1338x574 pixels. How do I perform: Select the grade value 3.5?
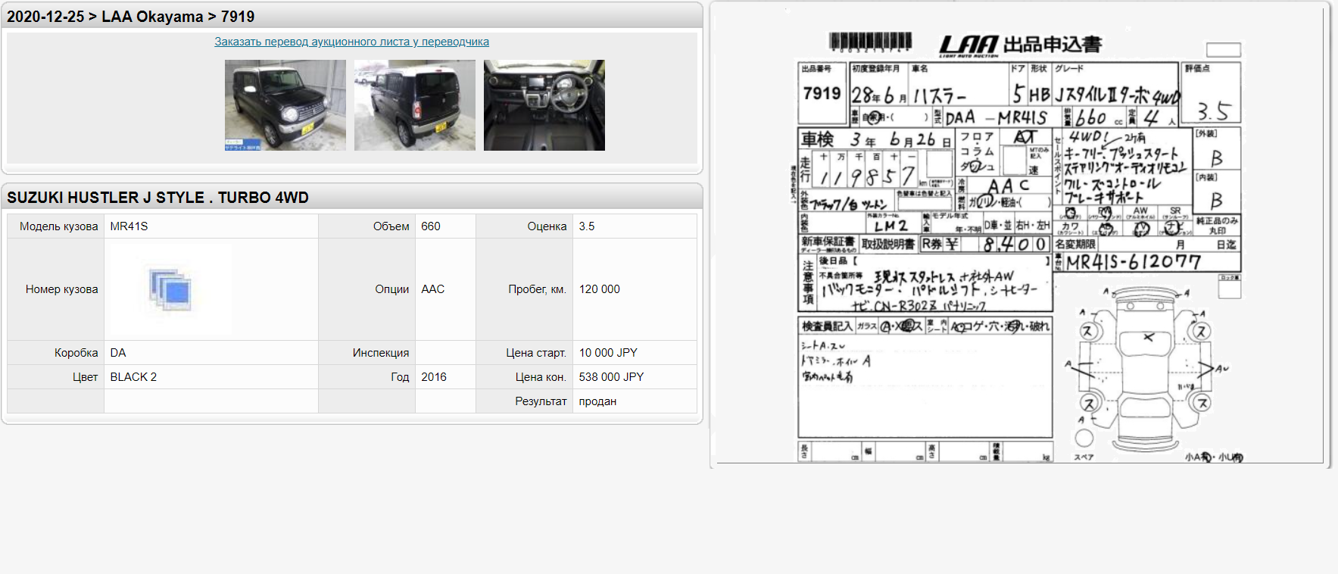click(x=587, y=226)
